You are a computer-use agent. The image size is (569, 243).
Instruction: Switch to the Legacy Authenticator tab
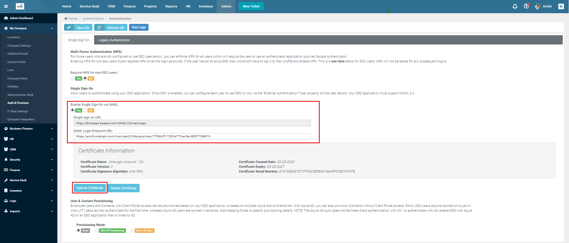[114, 40]
